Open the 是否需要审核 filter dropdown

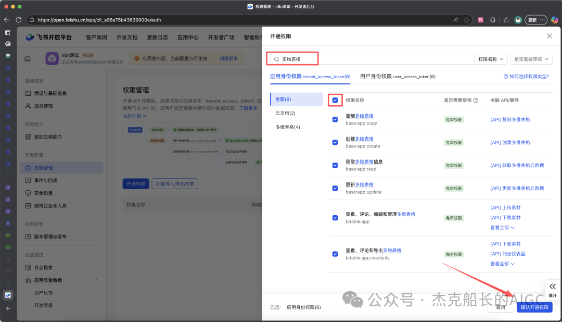click(531, 59)
